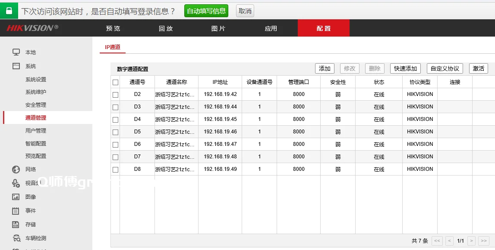Open 用户管理 in the system submenu
The height and width of the screenshot is (250, 495).
point(36,131)
